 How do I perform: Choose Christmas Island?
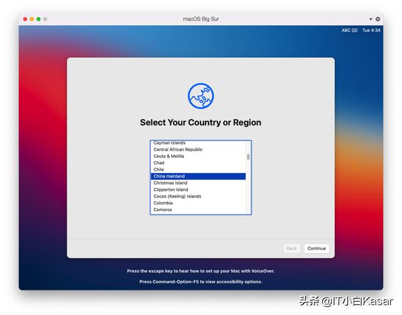(x=198, y=183)
